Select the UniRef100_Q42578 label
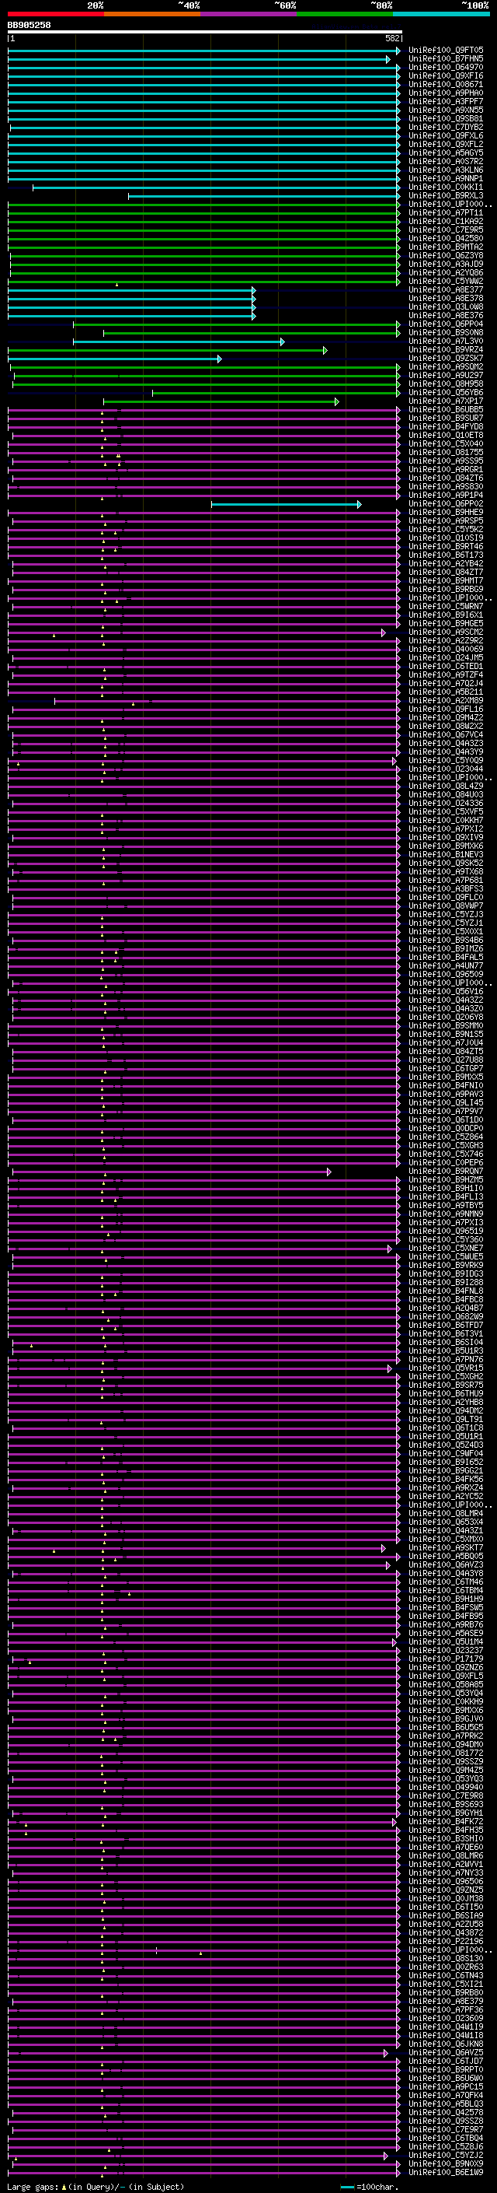 coord(446,2112)
